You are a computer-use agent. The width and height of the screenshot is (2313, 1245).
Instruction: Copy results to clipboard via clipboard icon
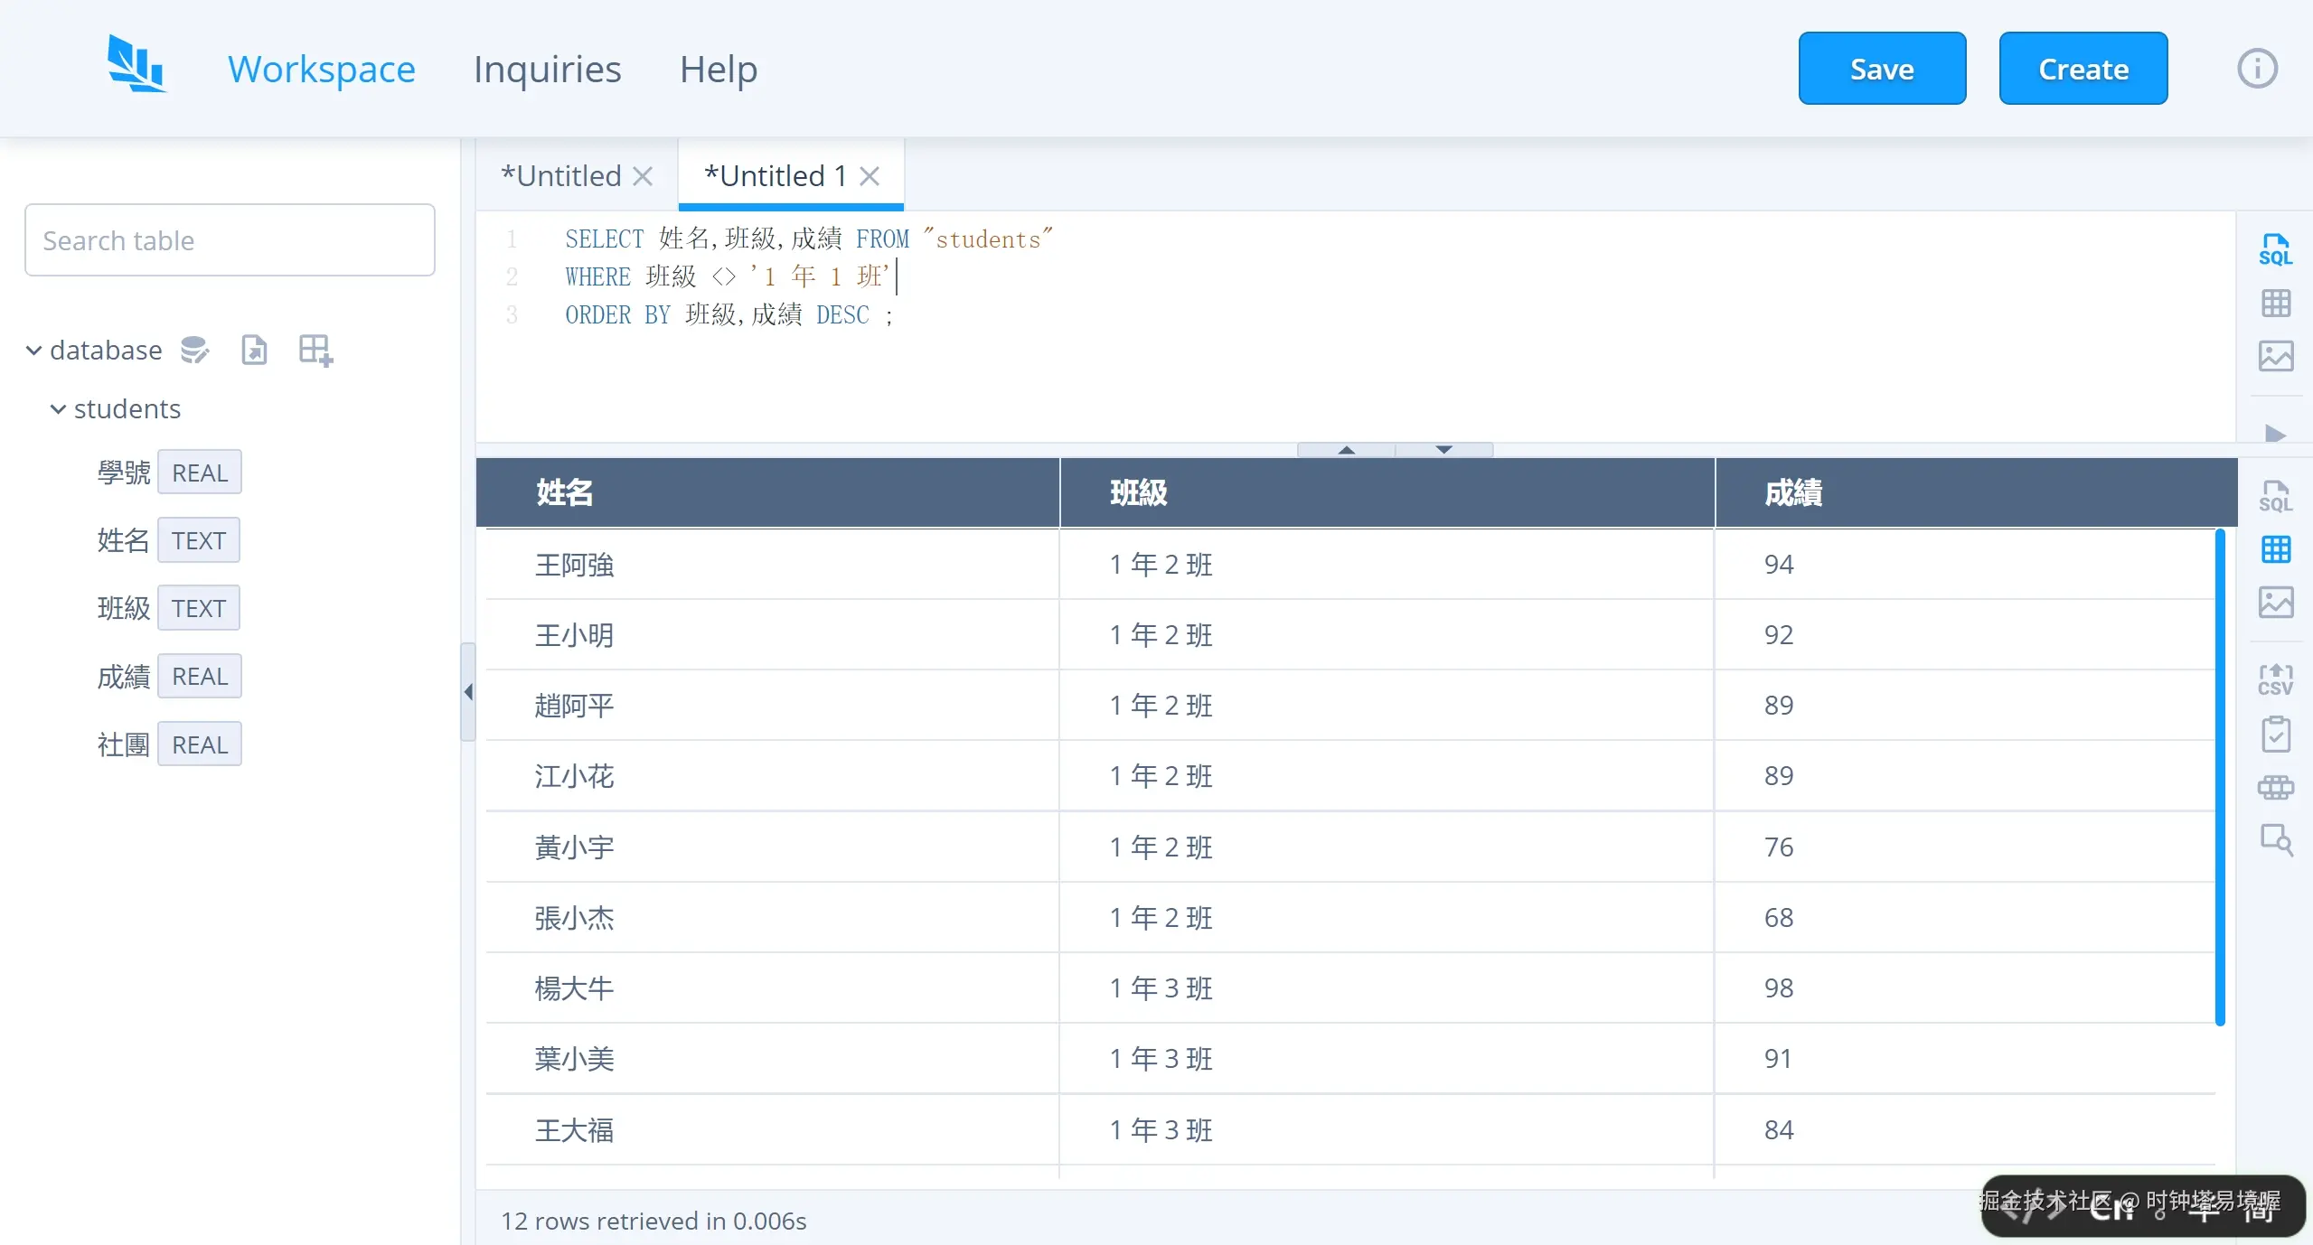coord(2276,734)
